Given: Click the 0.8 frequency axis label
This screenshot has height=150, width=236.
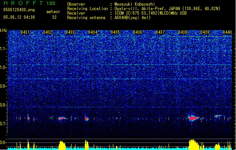Looking at the screenshot, I should 3,105.
